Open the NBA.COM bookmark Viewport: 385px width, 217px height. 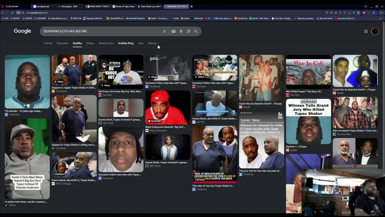(x=76, y=18)
